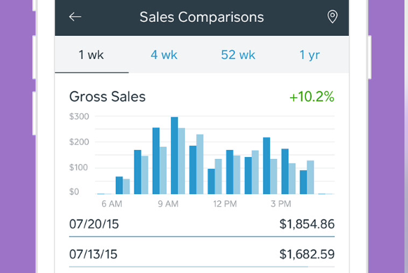Click the $100 y-axis label
Viewport: 408px width, 273px height.
(79, 167)
